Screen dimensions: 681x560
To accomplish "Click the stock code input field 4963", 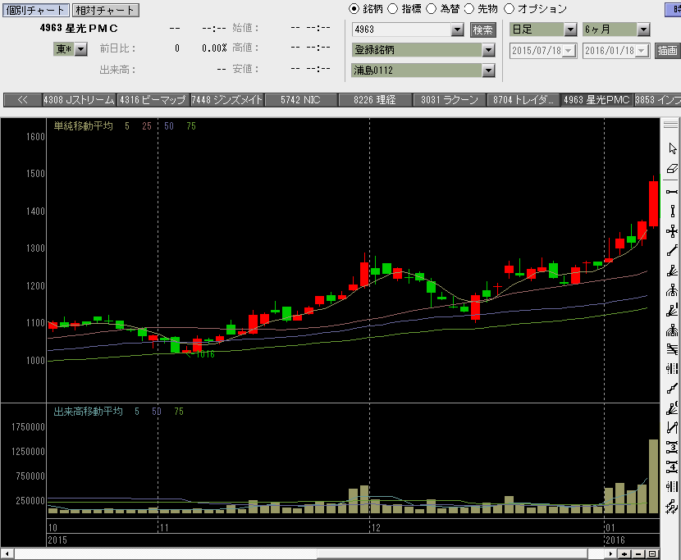I will pyautogui.click(x=402, y=30).
